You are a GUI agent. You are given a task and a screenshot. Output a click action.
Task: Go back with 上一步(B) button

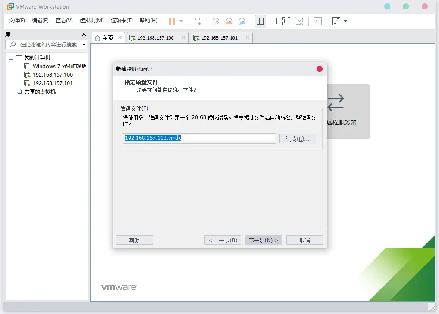click(x=223, y=240)
